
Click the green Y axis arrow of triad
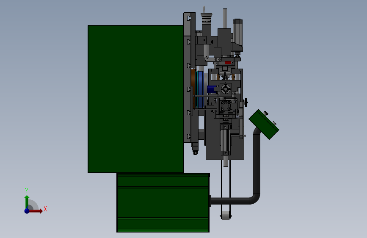27,202
